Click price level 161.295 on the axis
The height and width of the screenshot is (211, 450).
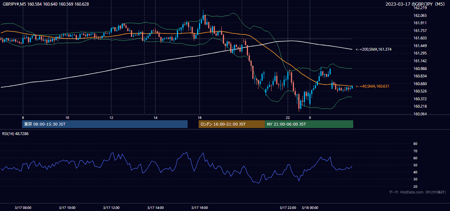pyautogui.click(x=420, y=53)
